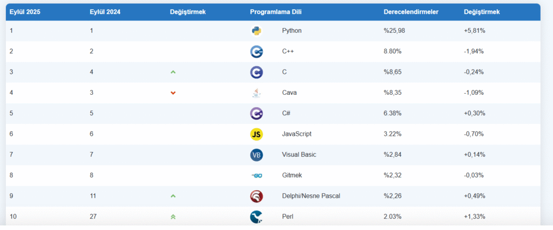Click the C language logo in row 3
The height and width of the screenshot is (230, 553).
pos(257,72)
